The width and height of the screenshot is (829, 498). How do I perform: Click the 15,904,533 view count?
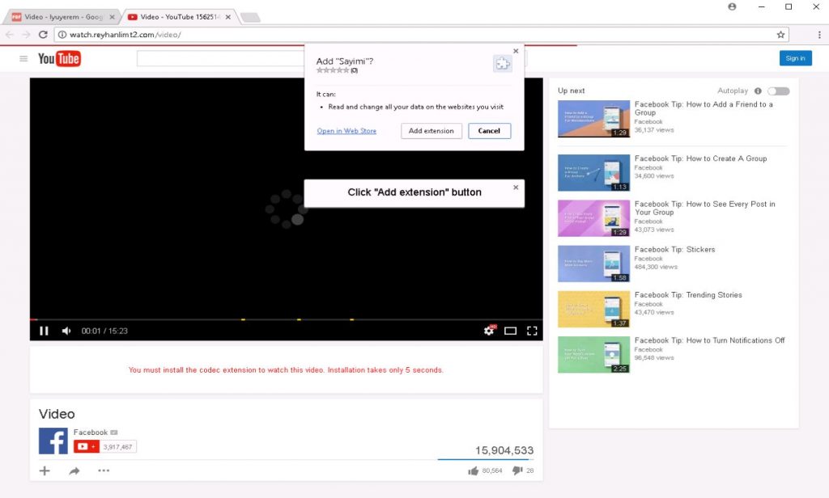click(504, 450)
